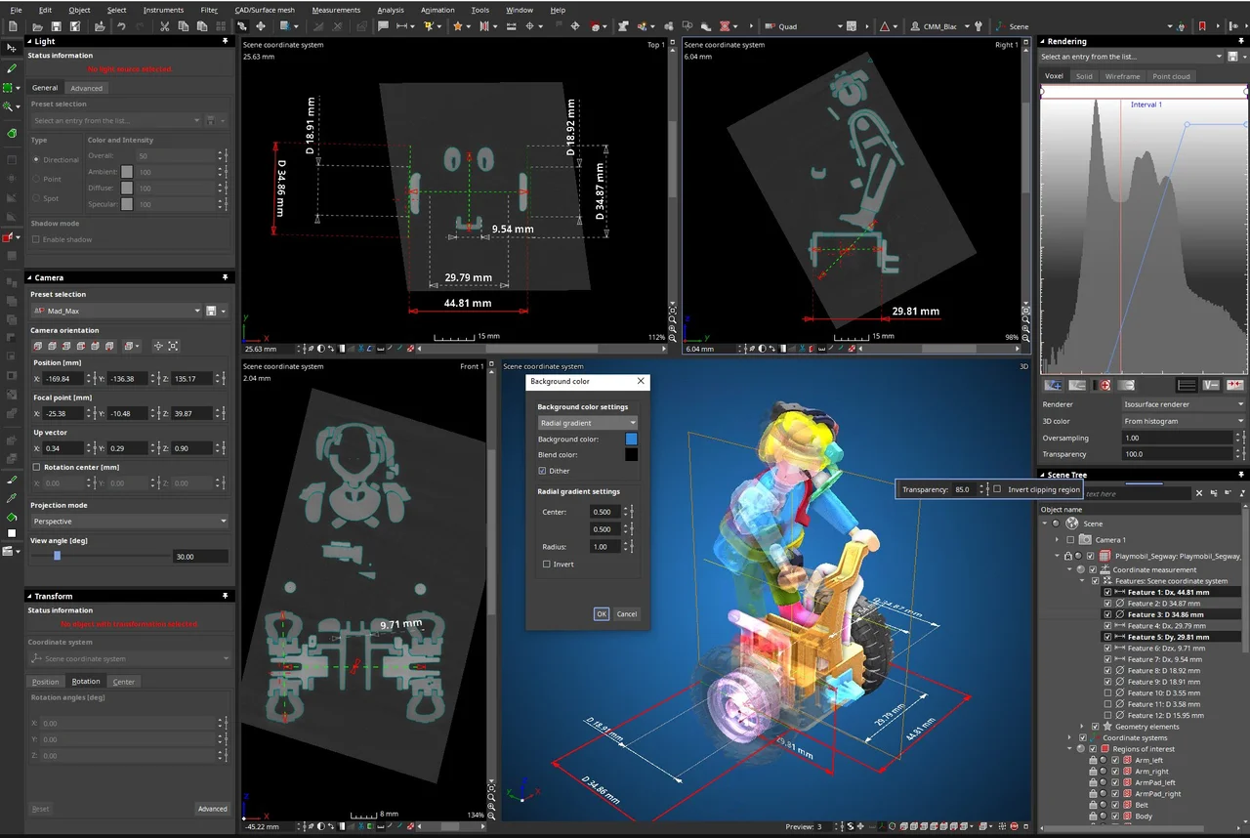Click the annotation speech-bubble icon

tap(383, 26)
